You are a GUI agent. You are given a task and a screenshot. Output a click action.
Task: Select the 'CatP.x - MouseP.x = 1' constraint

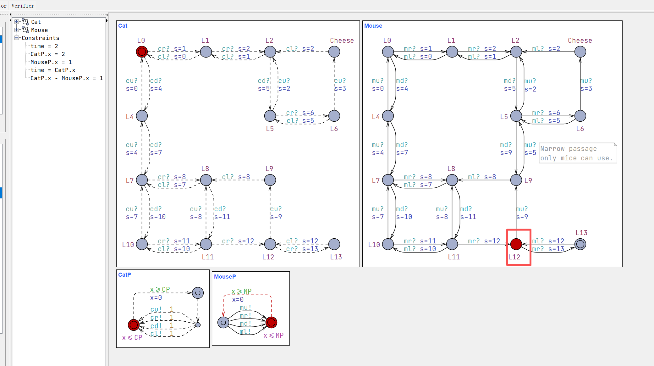click(x=67, y=78)
